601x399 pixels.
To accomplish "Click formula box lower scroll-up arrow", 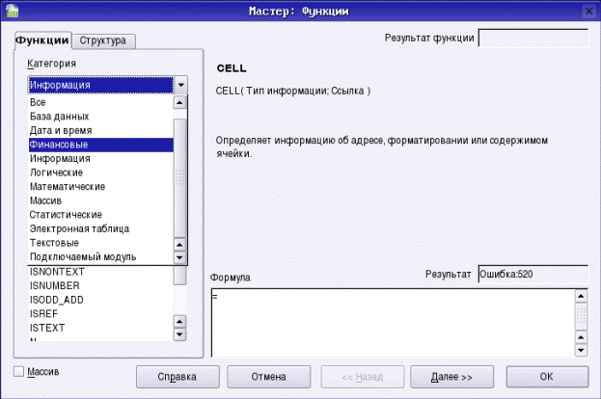I will (581, 337).
